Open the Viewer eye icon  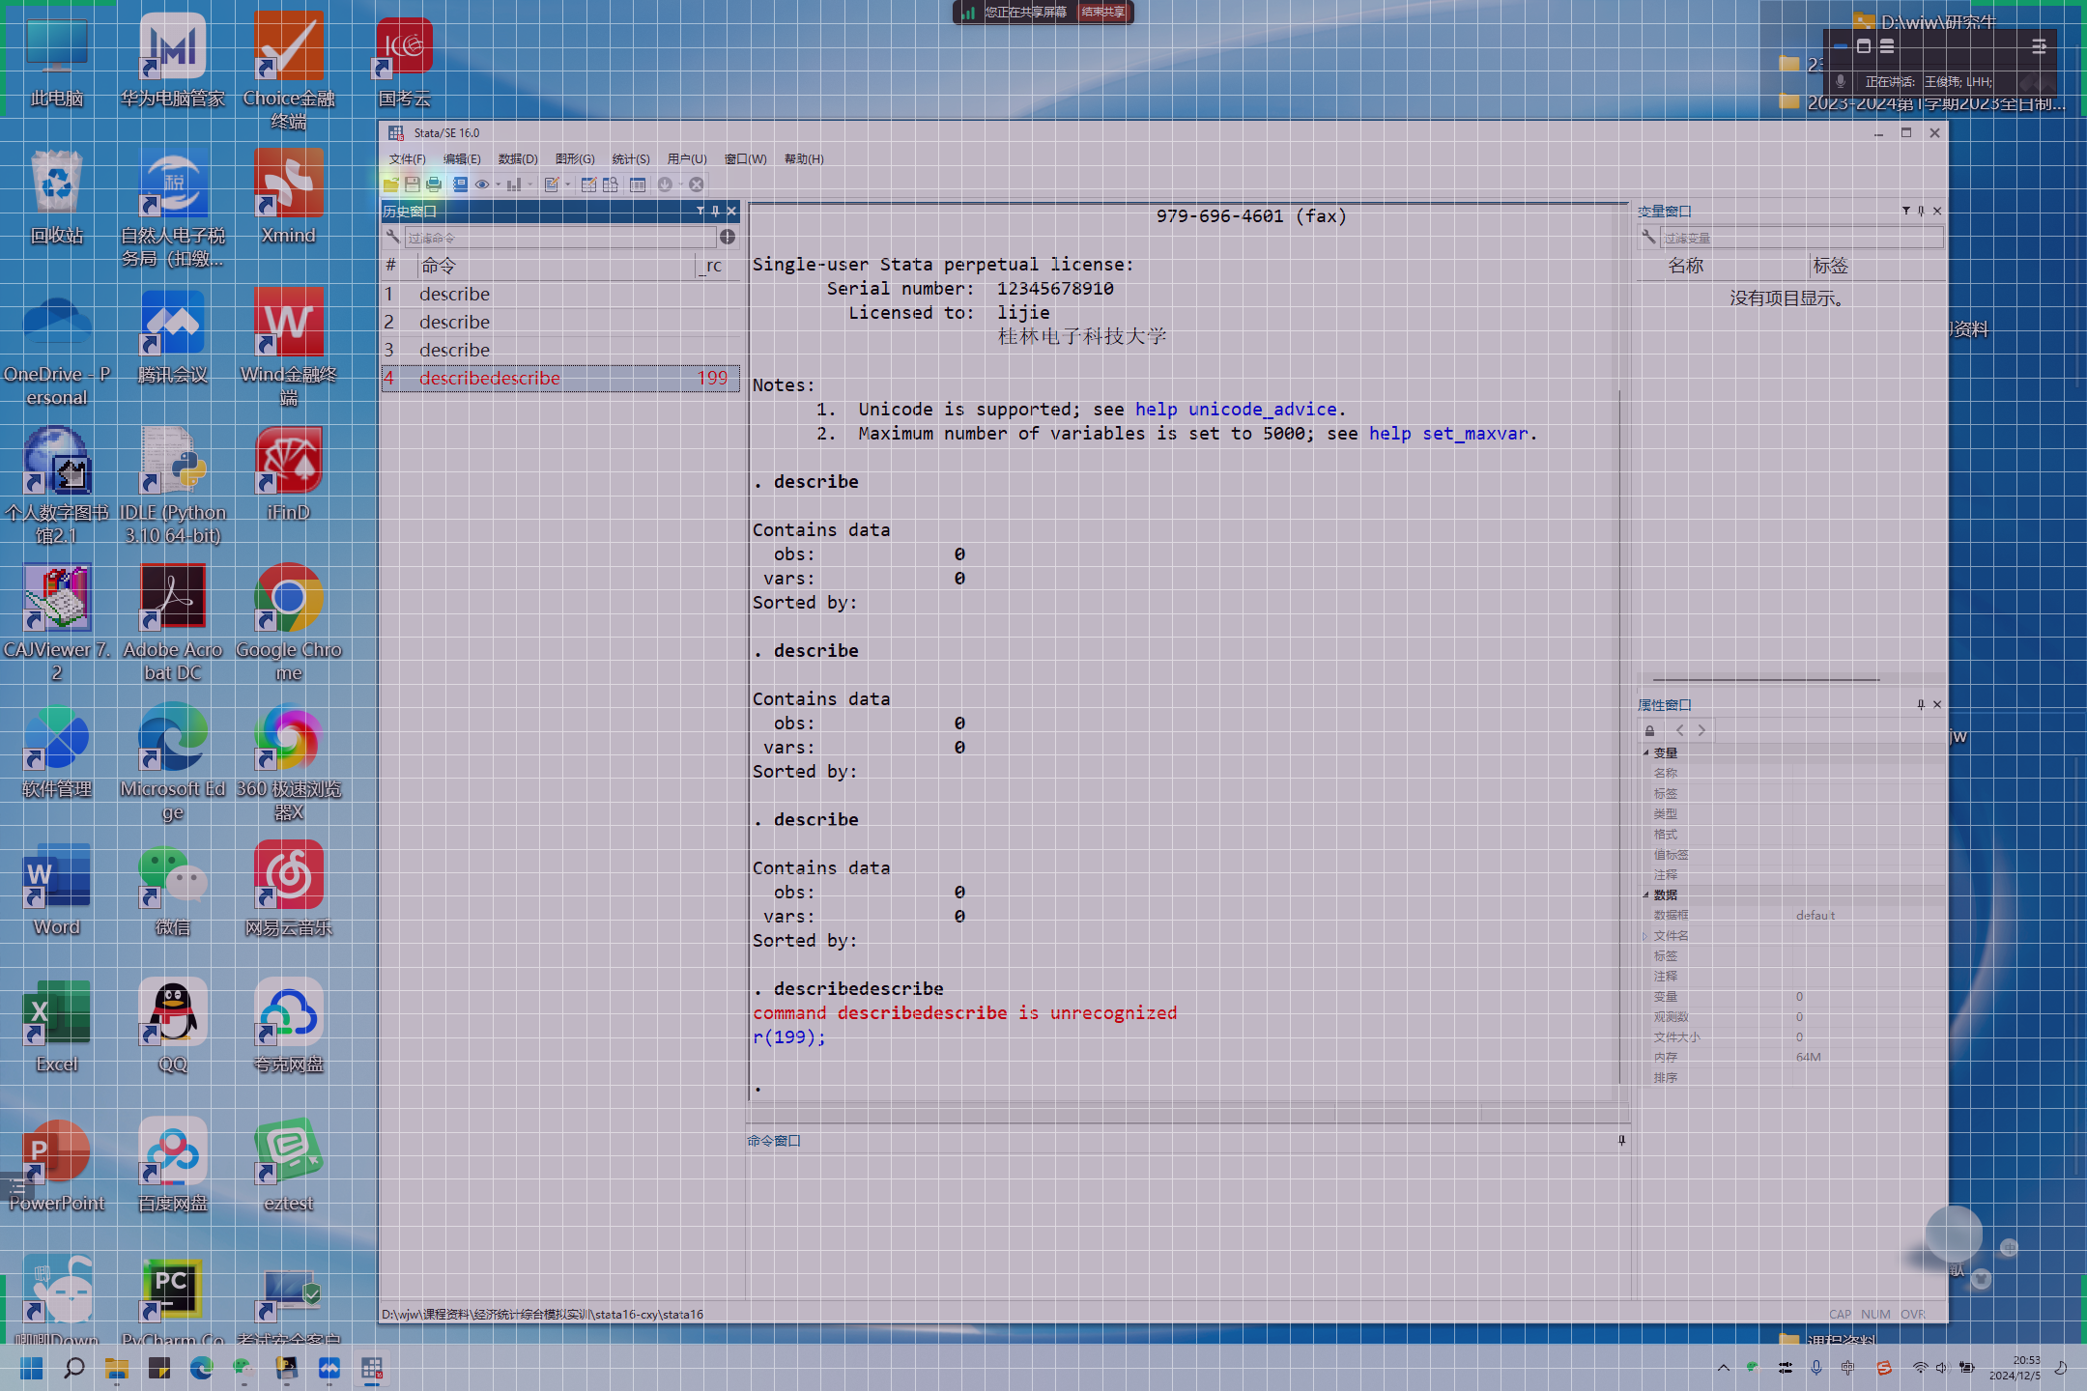click(x=481, y=185)
